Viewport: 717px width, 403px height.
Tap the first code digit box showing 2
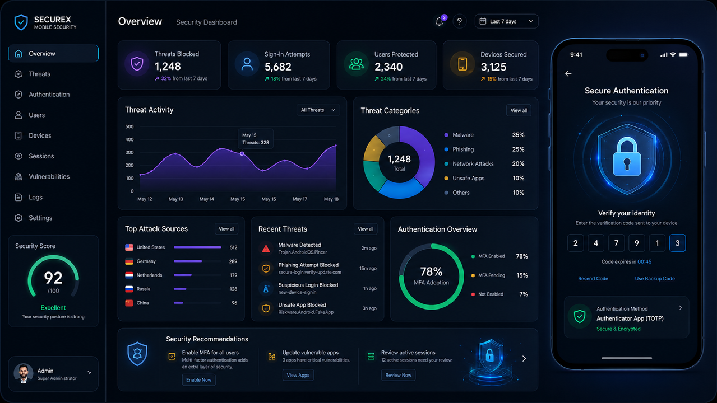point(575,243)
